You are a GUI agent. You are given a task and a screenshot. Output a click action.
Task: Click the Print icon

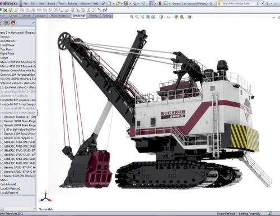[134, 3]
